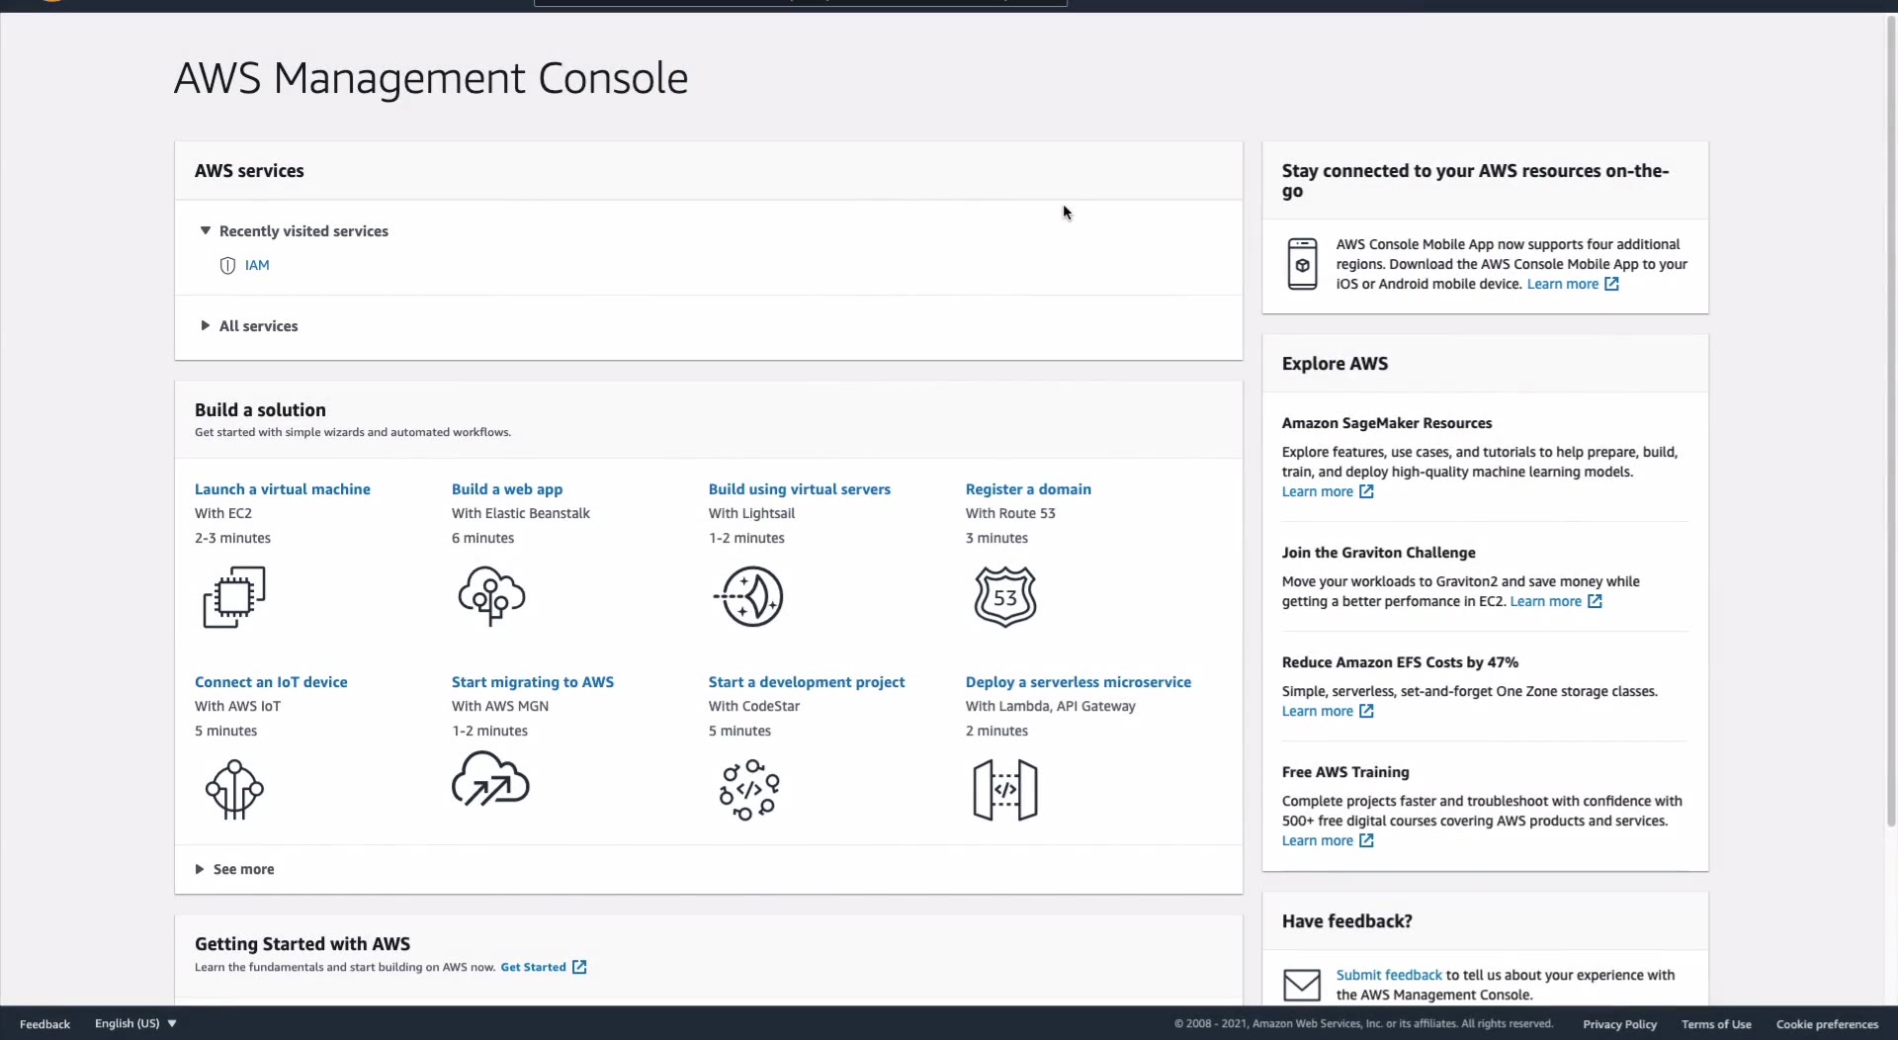
Task: Click the Route 53 shield icon
Action: click(x=1005, y=597)
